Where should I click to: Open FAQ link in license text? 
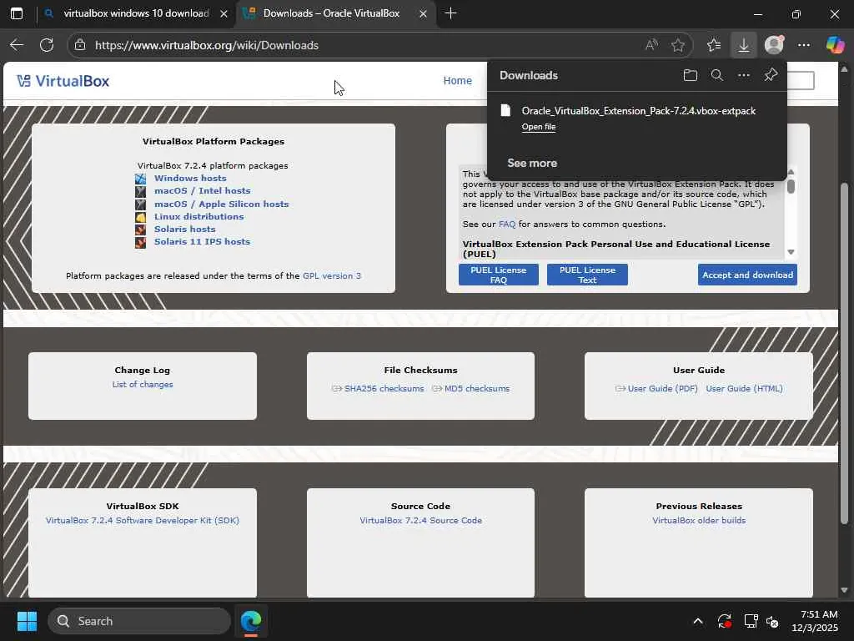point(507,224)
